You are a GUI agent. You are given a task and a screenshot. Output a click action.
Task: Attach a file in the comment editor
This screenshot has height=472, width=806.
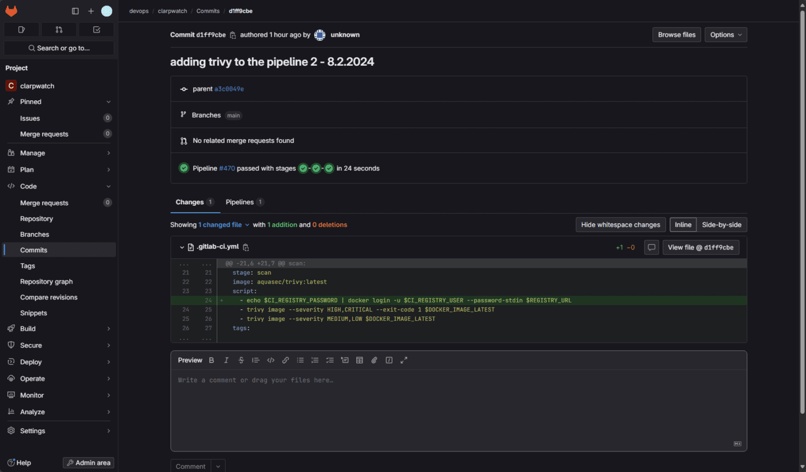(374, 360)
